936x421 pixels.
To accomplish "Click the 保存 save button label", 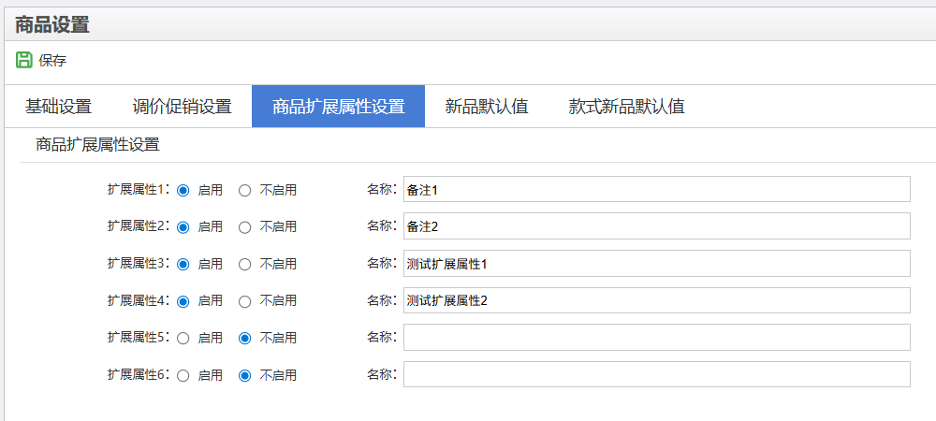I will pyautogui.click(x=52, y=61).
